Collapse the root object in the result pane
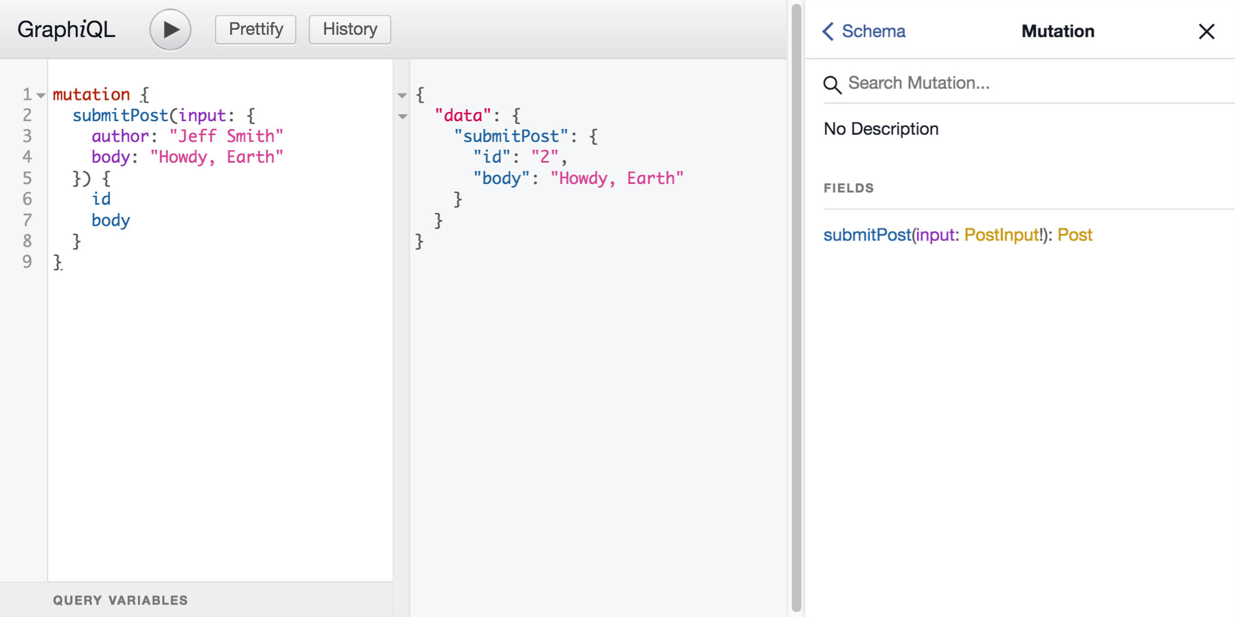The width and height of the screenshot is (1235, 617). (x=402, y=95)
